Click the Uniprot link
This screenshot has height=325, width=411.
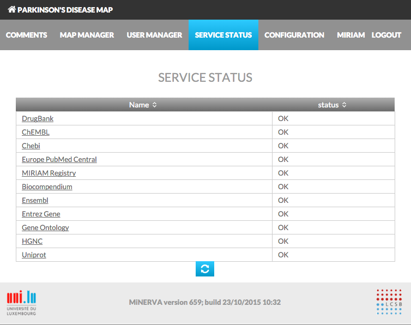tap(34, 255)
